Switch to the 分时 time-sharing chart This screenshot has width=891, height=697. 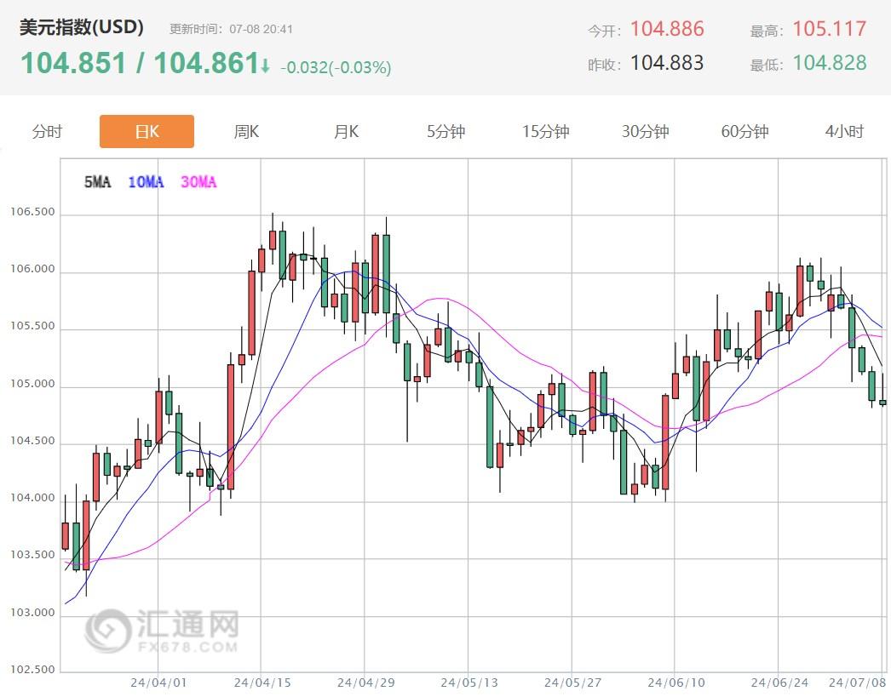tap(47, 131)
